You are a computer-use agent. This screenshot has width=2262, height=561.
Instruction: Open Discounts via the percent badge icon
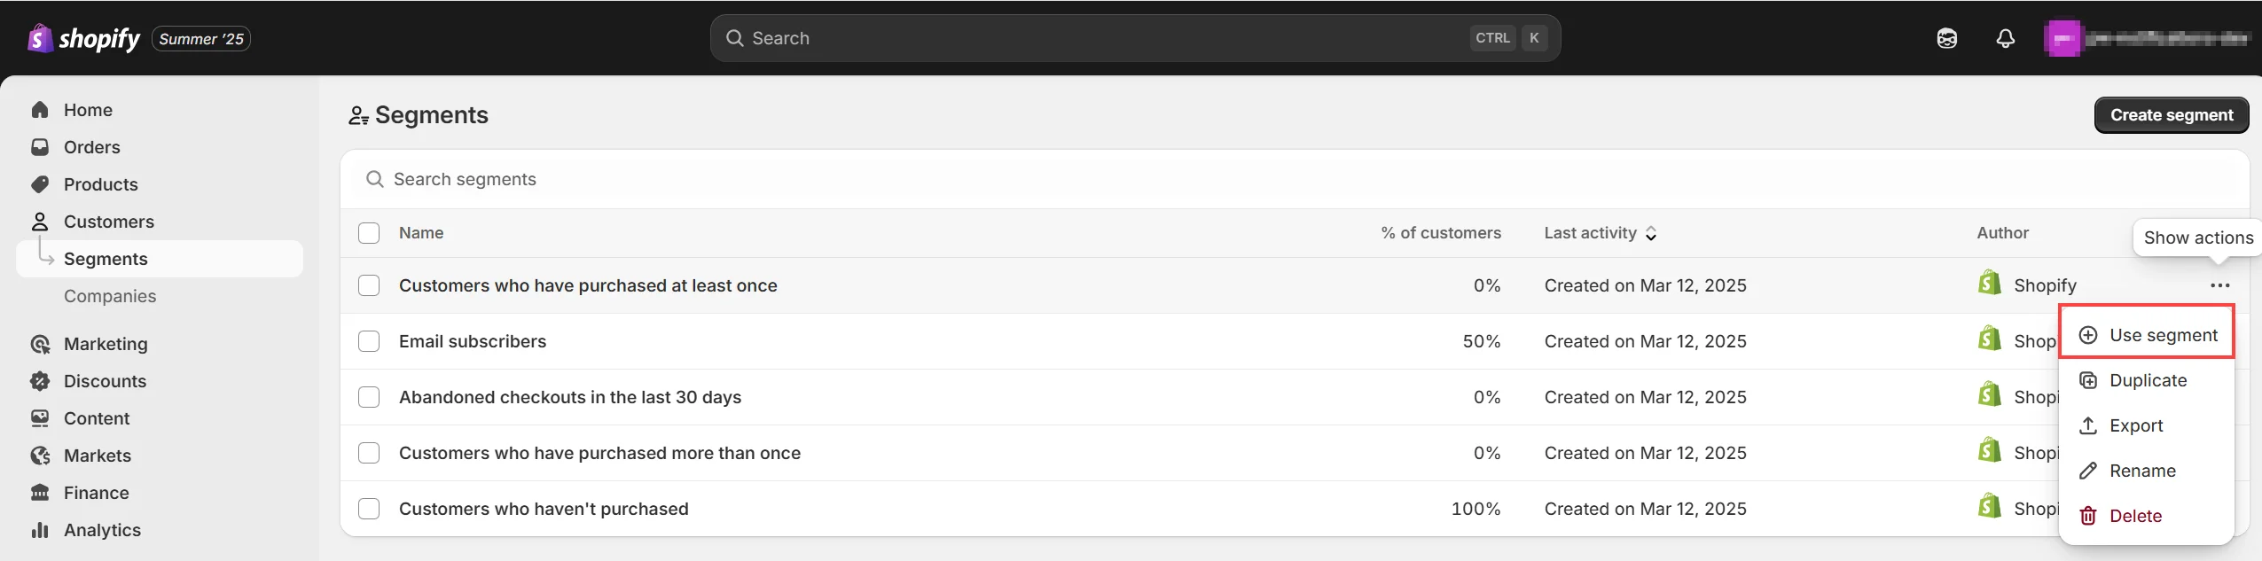click(40, 381)
